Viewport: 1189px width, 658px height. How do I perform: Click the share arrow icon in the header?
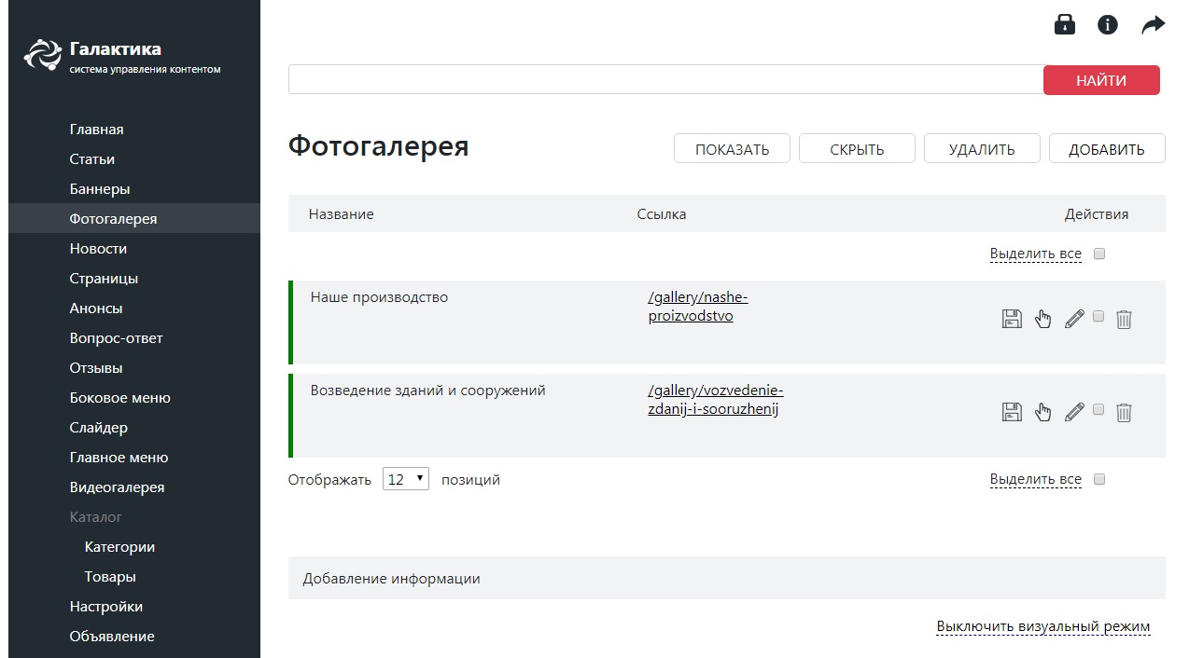(x=1154, y=25)
